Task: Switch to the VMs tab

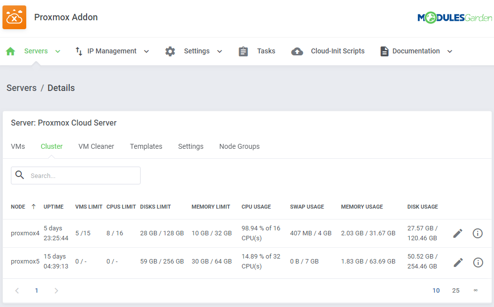Action: click(x=18, y=146)
